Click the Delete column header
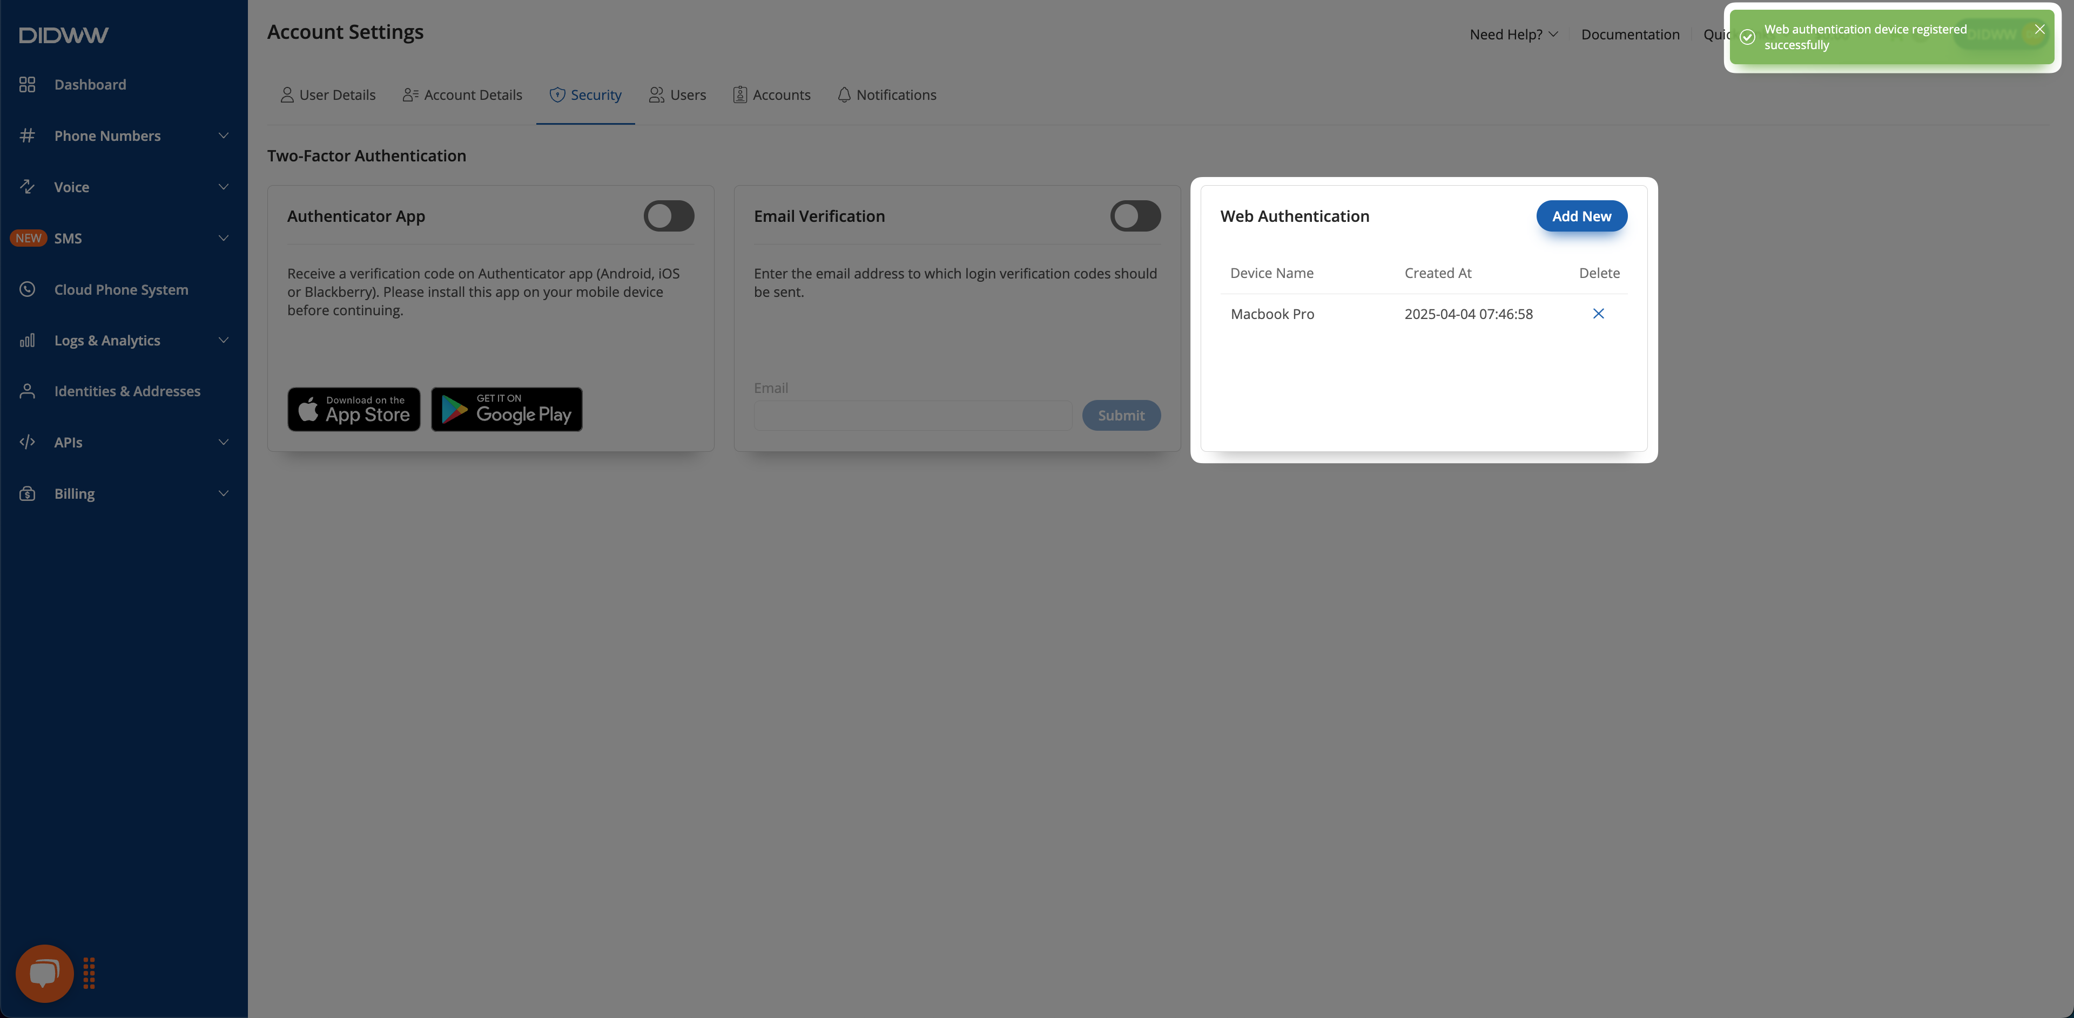 tap(1599, 273)
